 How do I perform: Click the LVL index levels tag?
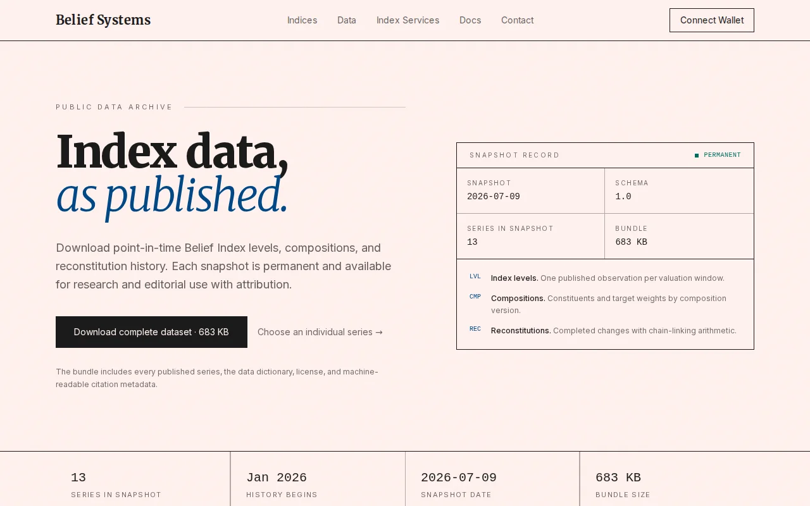pyautogui.click(x=475, y=276)
